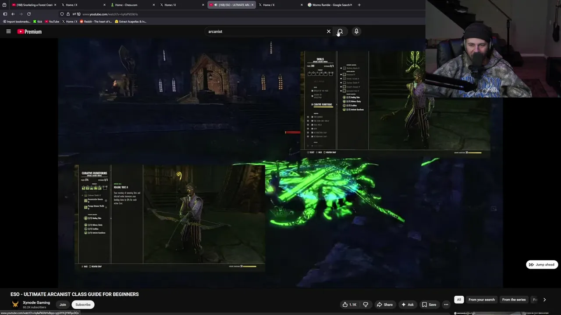Close the Chess.com tab

click(x=154, y=5)
